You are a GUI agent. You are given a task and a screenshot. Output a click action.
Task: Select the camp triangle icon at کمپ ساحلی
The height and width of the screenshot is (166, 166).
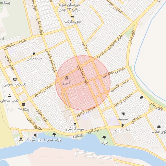pos(9,96)
